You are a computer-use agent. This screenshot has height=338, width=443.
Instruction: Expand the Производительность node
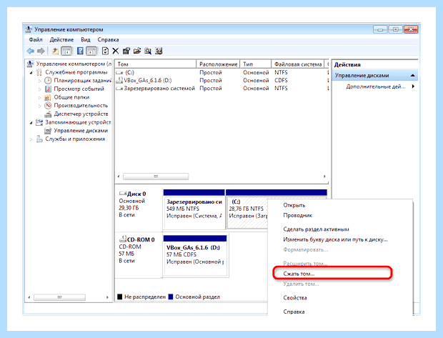click(39, 106)
